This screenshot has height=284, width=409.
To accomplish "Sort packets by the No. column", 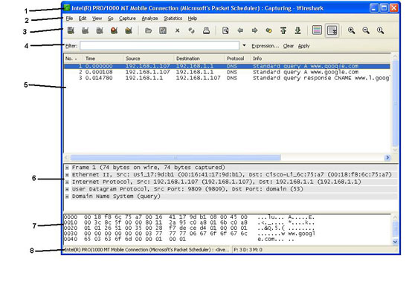I will point(74,59).
